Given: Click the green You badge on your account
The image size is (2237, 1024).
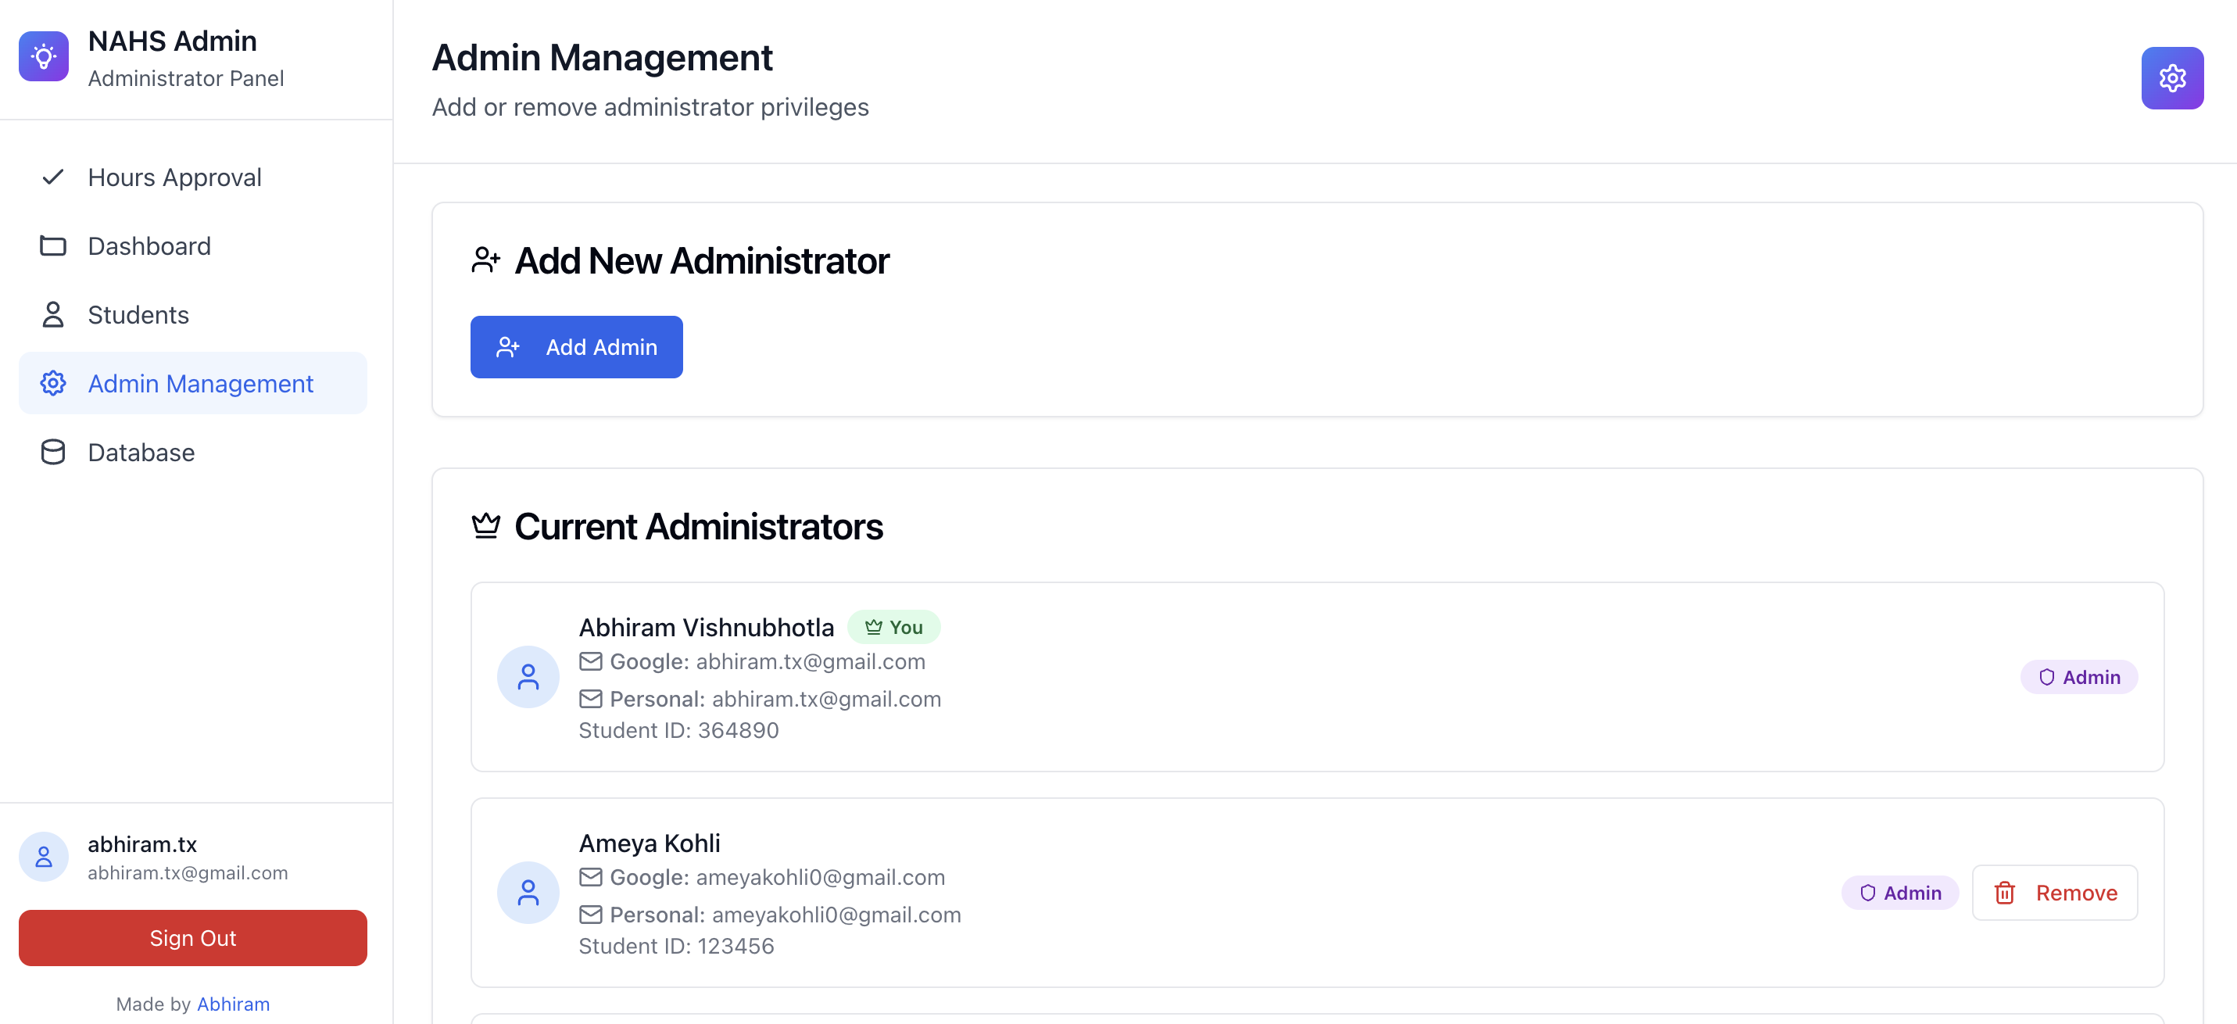Looking at the screenshot, I should pyautogui.click(x=893, y=626).
